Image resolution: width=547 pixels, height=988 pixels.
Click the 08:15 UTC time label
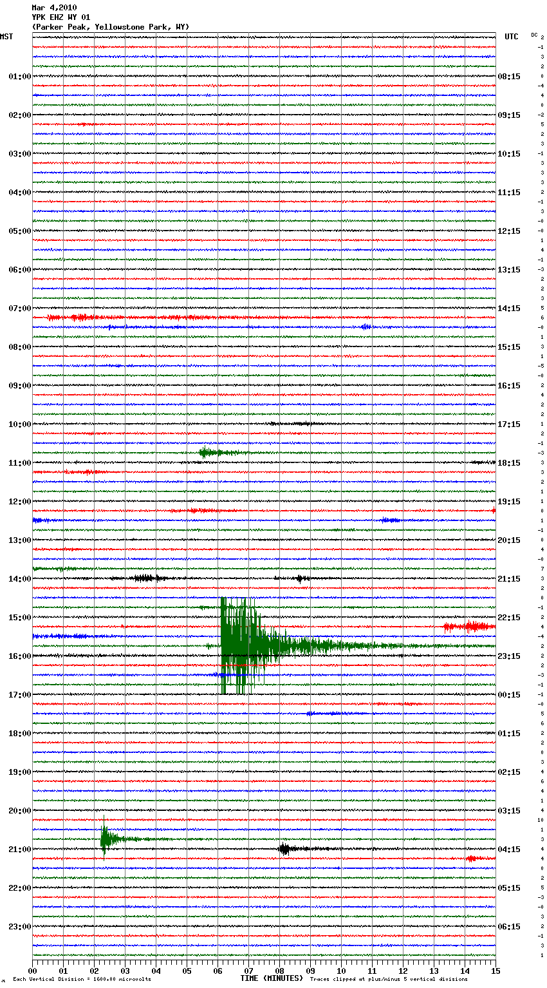pyautogui.click(x=509, y=77)
